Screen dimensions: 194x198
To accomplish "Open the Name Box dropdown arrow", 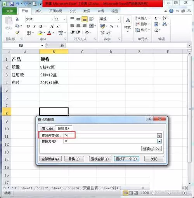I will click(x=42, y=46).
